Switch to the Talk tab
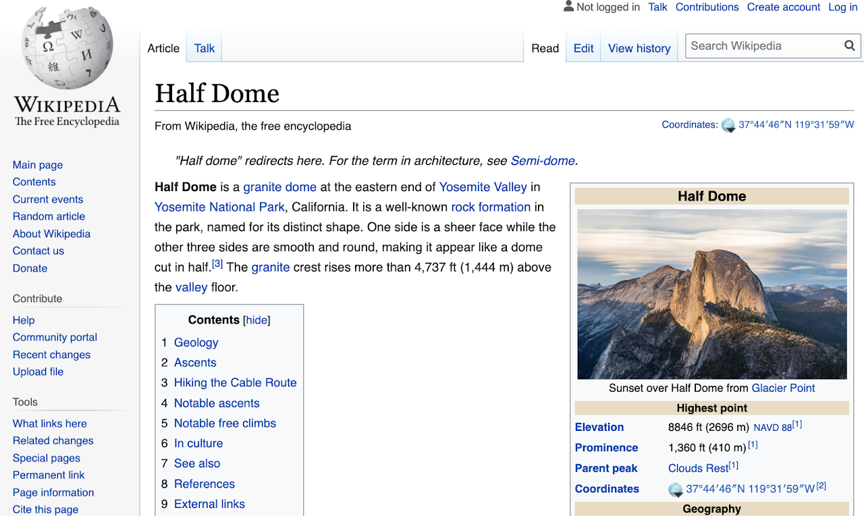The height and width of the screenshot is (516, 864). pyautogui.click(x=204, y=48)
